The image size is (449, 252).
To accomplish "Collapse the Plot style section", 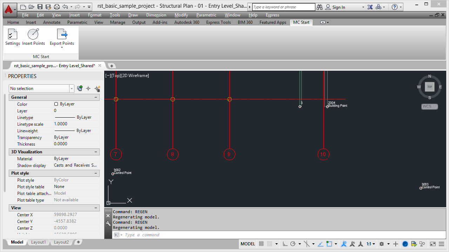I will tap(95, 173).
